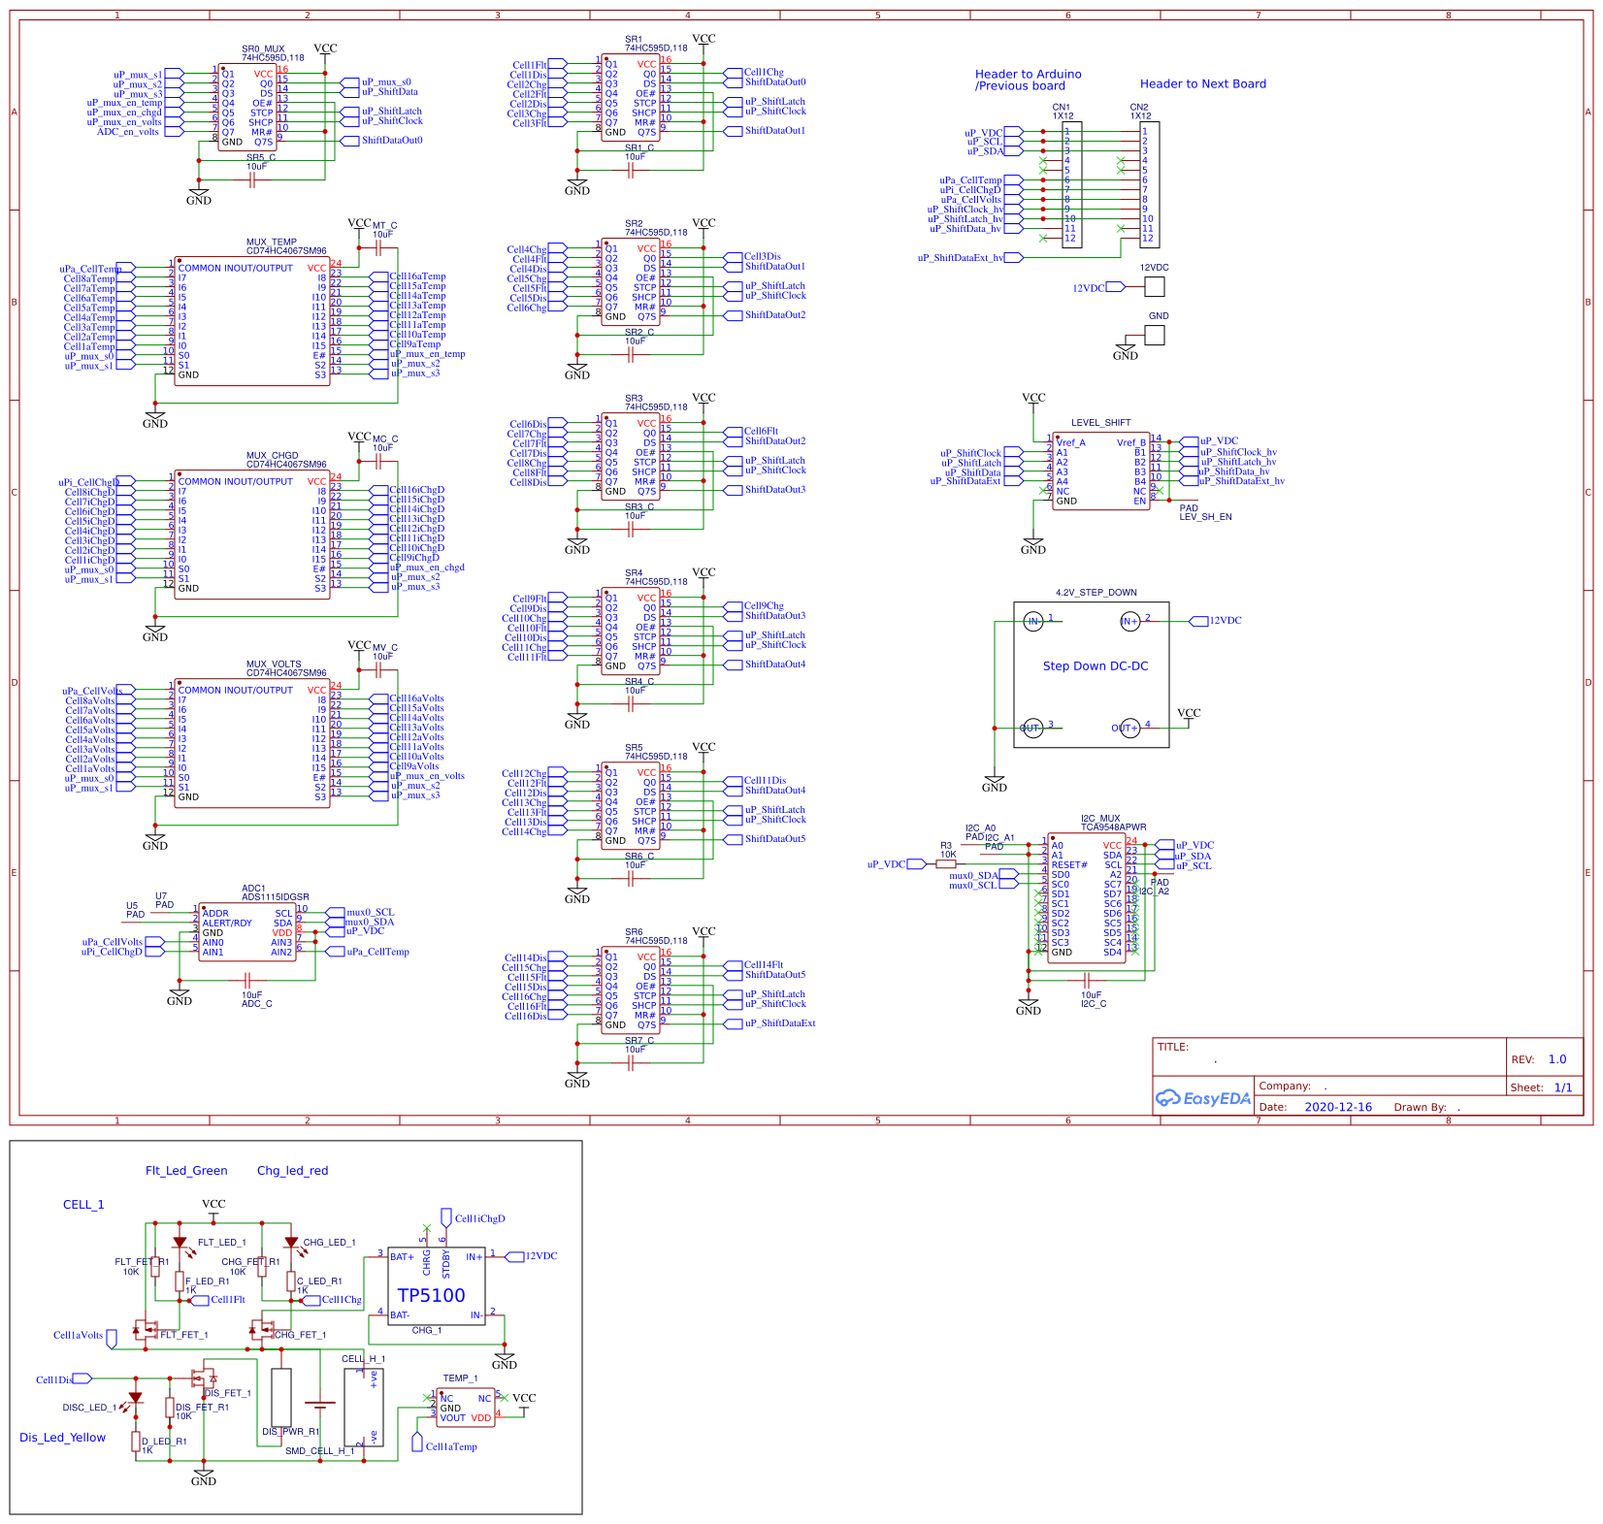Screen dimensions: 1603x1524
Task: Click the SR1_C 10uF capacitor symbol
Action: pyautogui.click(x=631, y=170)
